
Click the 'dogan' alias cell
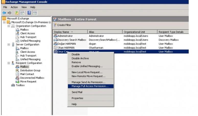pos(92,44)
